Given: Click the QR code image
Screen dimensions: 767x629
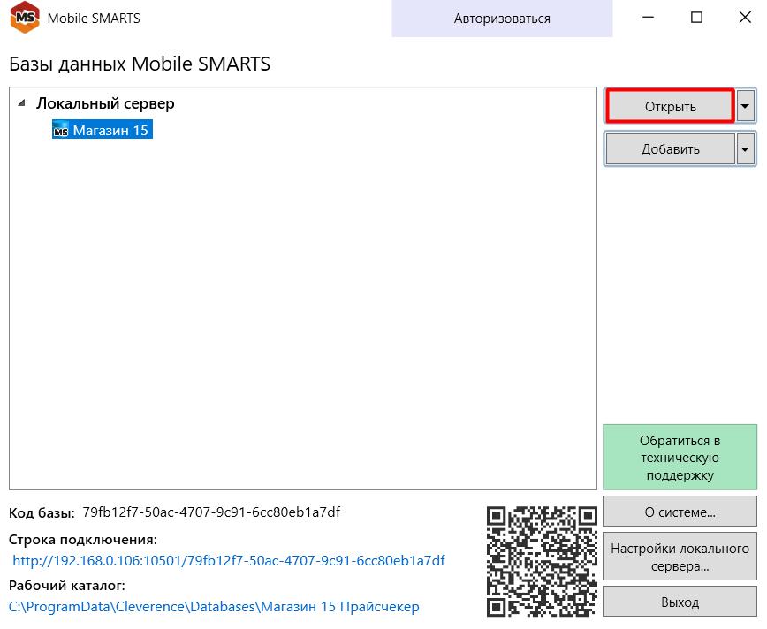Looking at the screenshot, I should pyautogui.click(x=543, y=560).
